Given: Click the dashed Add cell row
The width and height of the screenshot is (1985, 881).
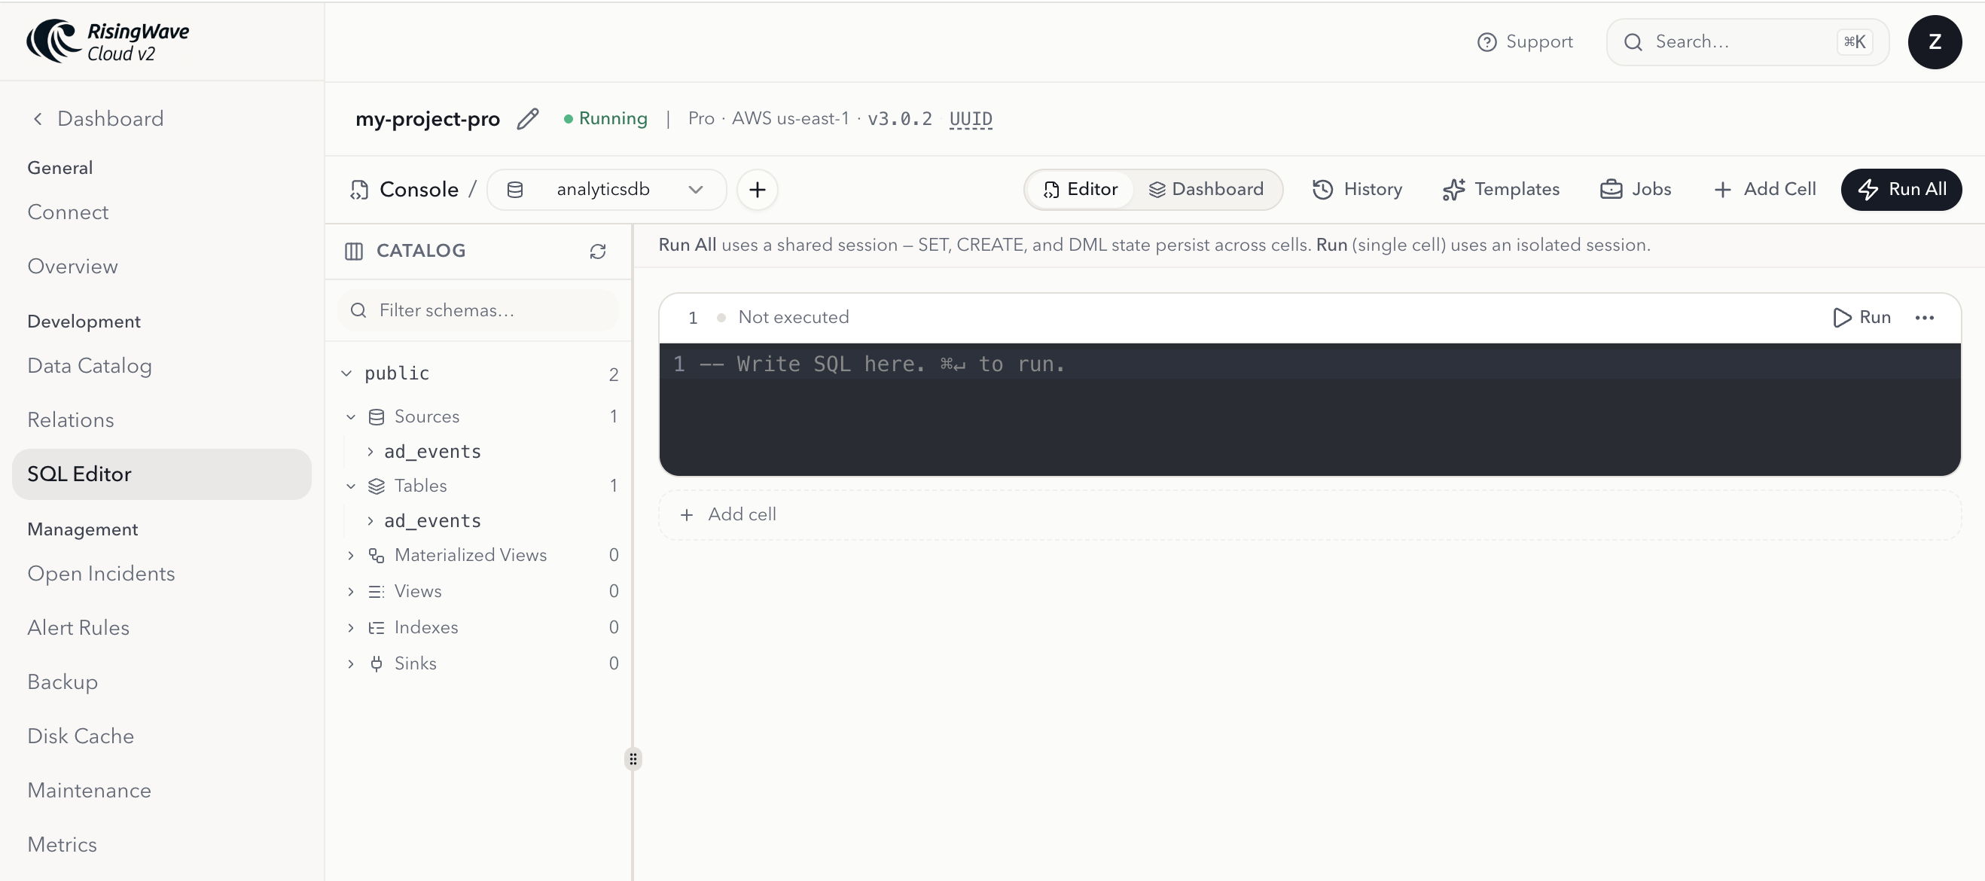Looking at the screenshot, I should [1310, 515].
